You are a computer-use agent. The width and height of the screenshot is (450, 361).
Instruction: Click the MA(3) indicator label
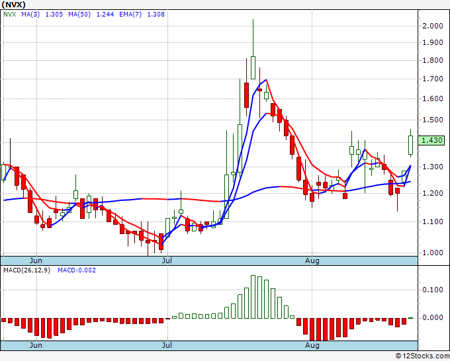[30, 15]
